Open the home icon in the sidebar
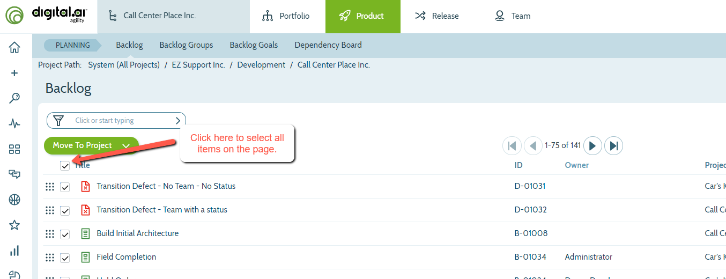The image size is (726, 279). 14,48
